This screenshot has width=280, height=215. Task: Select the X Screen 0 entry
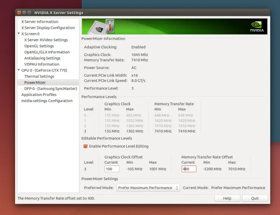click(x=30, y=34)
